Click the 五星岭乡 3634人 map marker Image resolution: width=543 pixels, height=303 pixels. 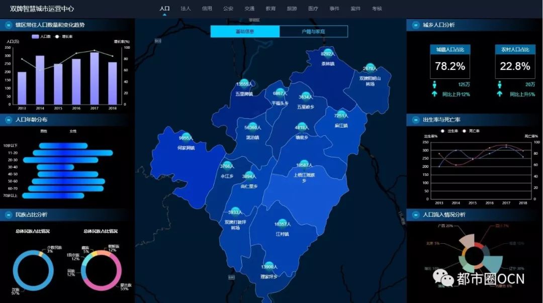pos(306,96)
